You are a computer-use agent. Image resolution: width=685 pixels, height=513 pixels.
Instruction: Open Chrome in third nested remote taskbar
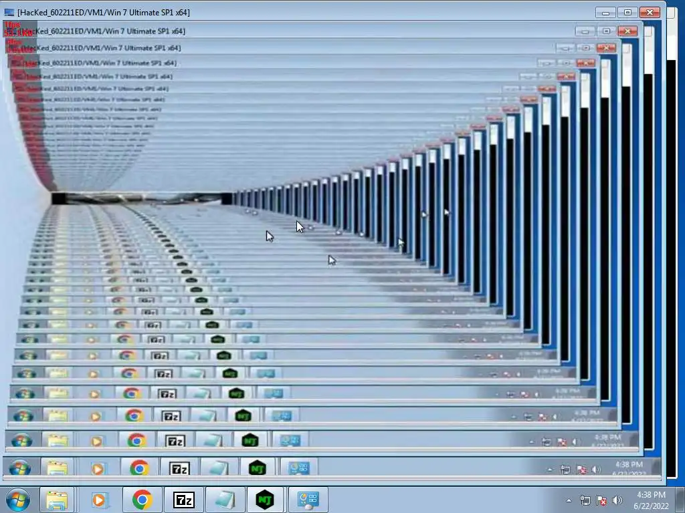point(134,415)
